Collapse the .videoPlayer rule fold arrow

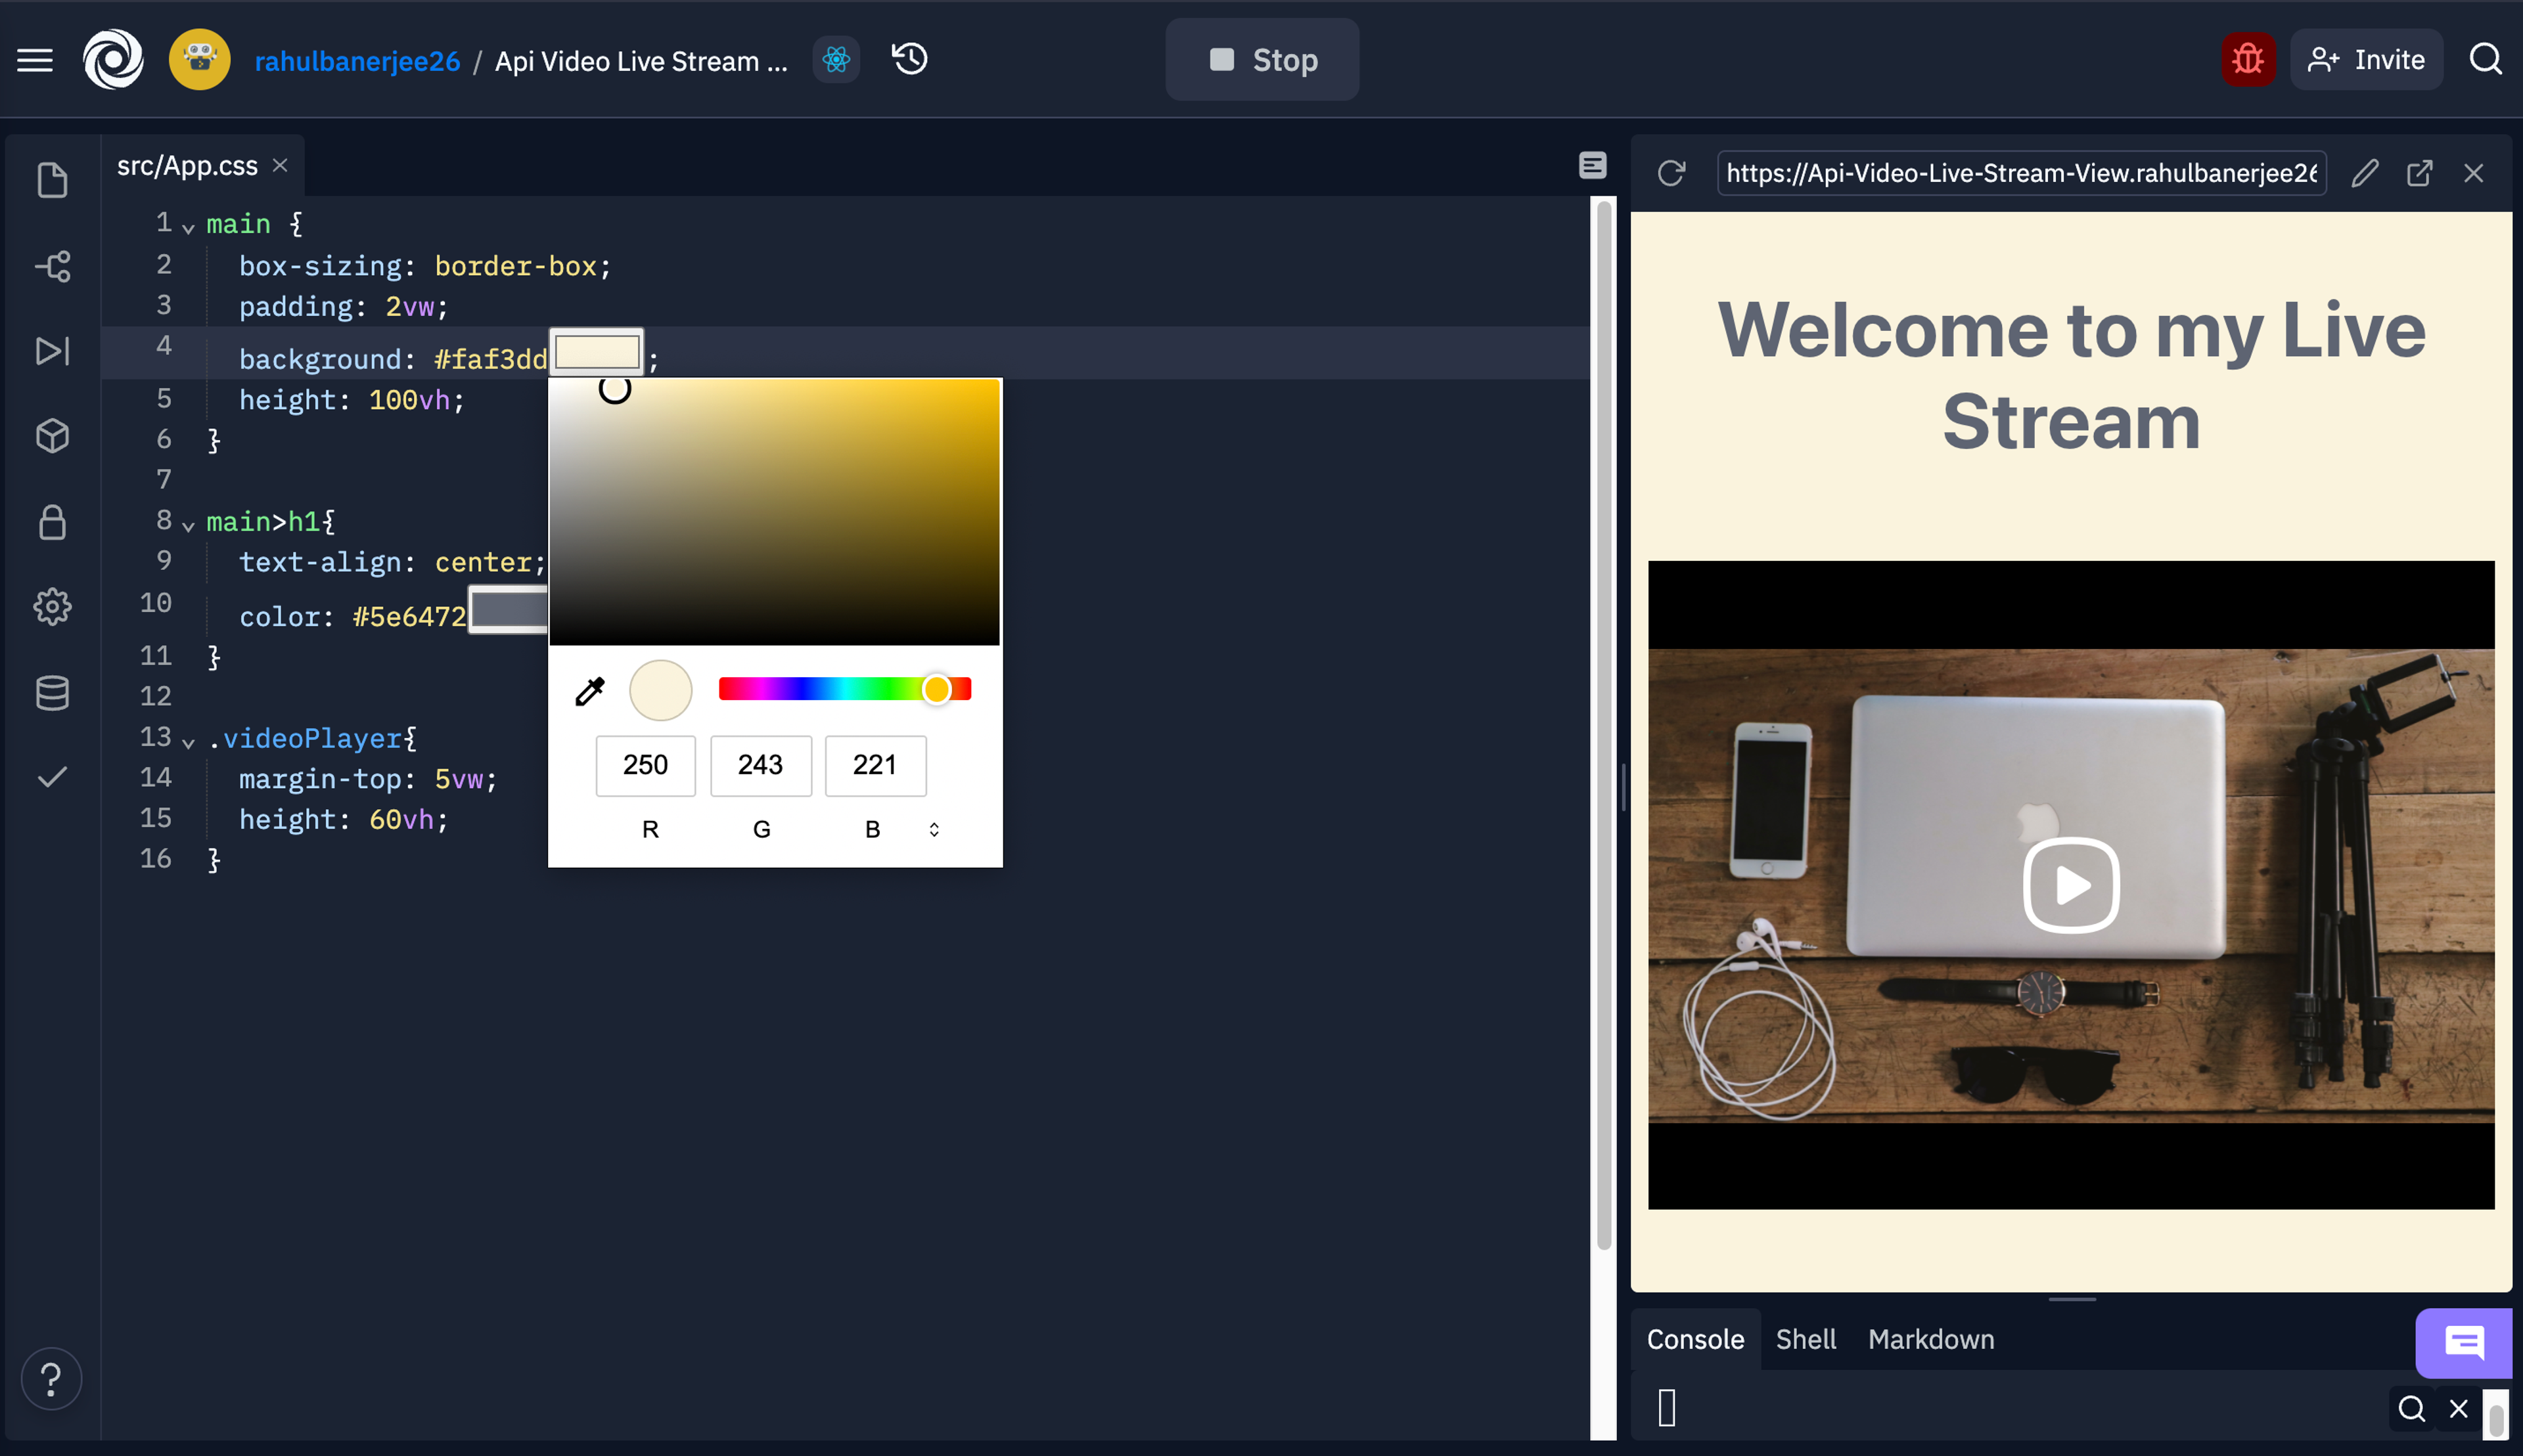point(188,743)
